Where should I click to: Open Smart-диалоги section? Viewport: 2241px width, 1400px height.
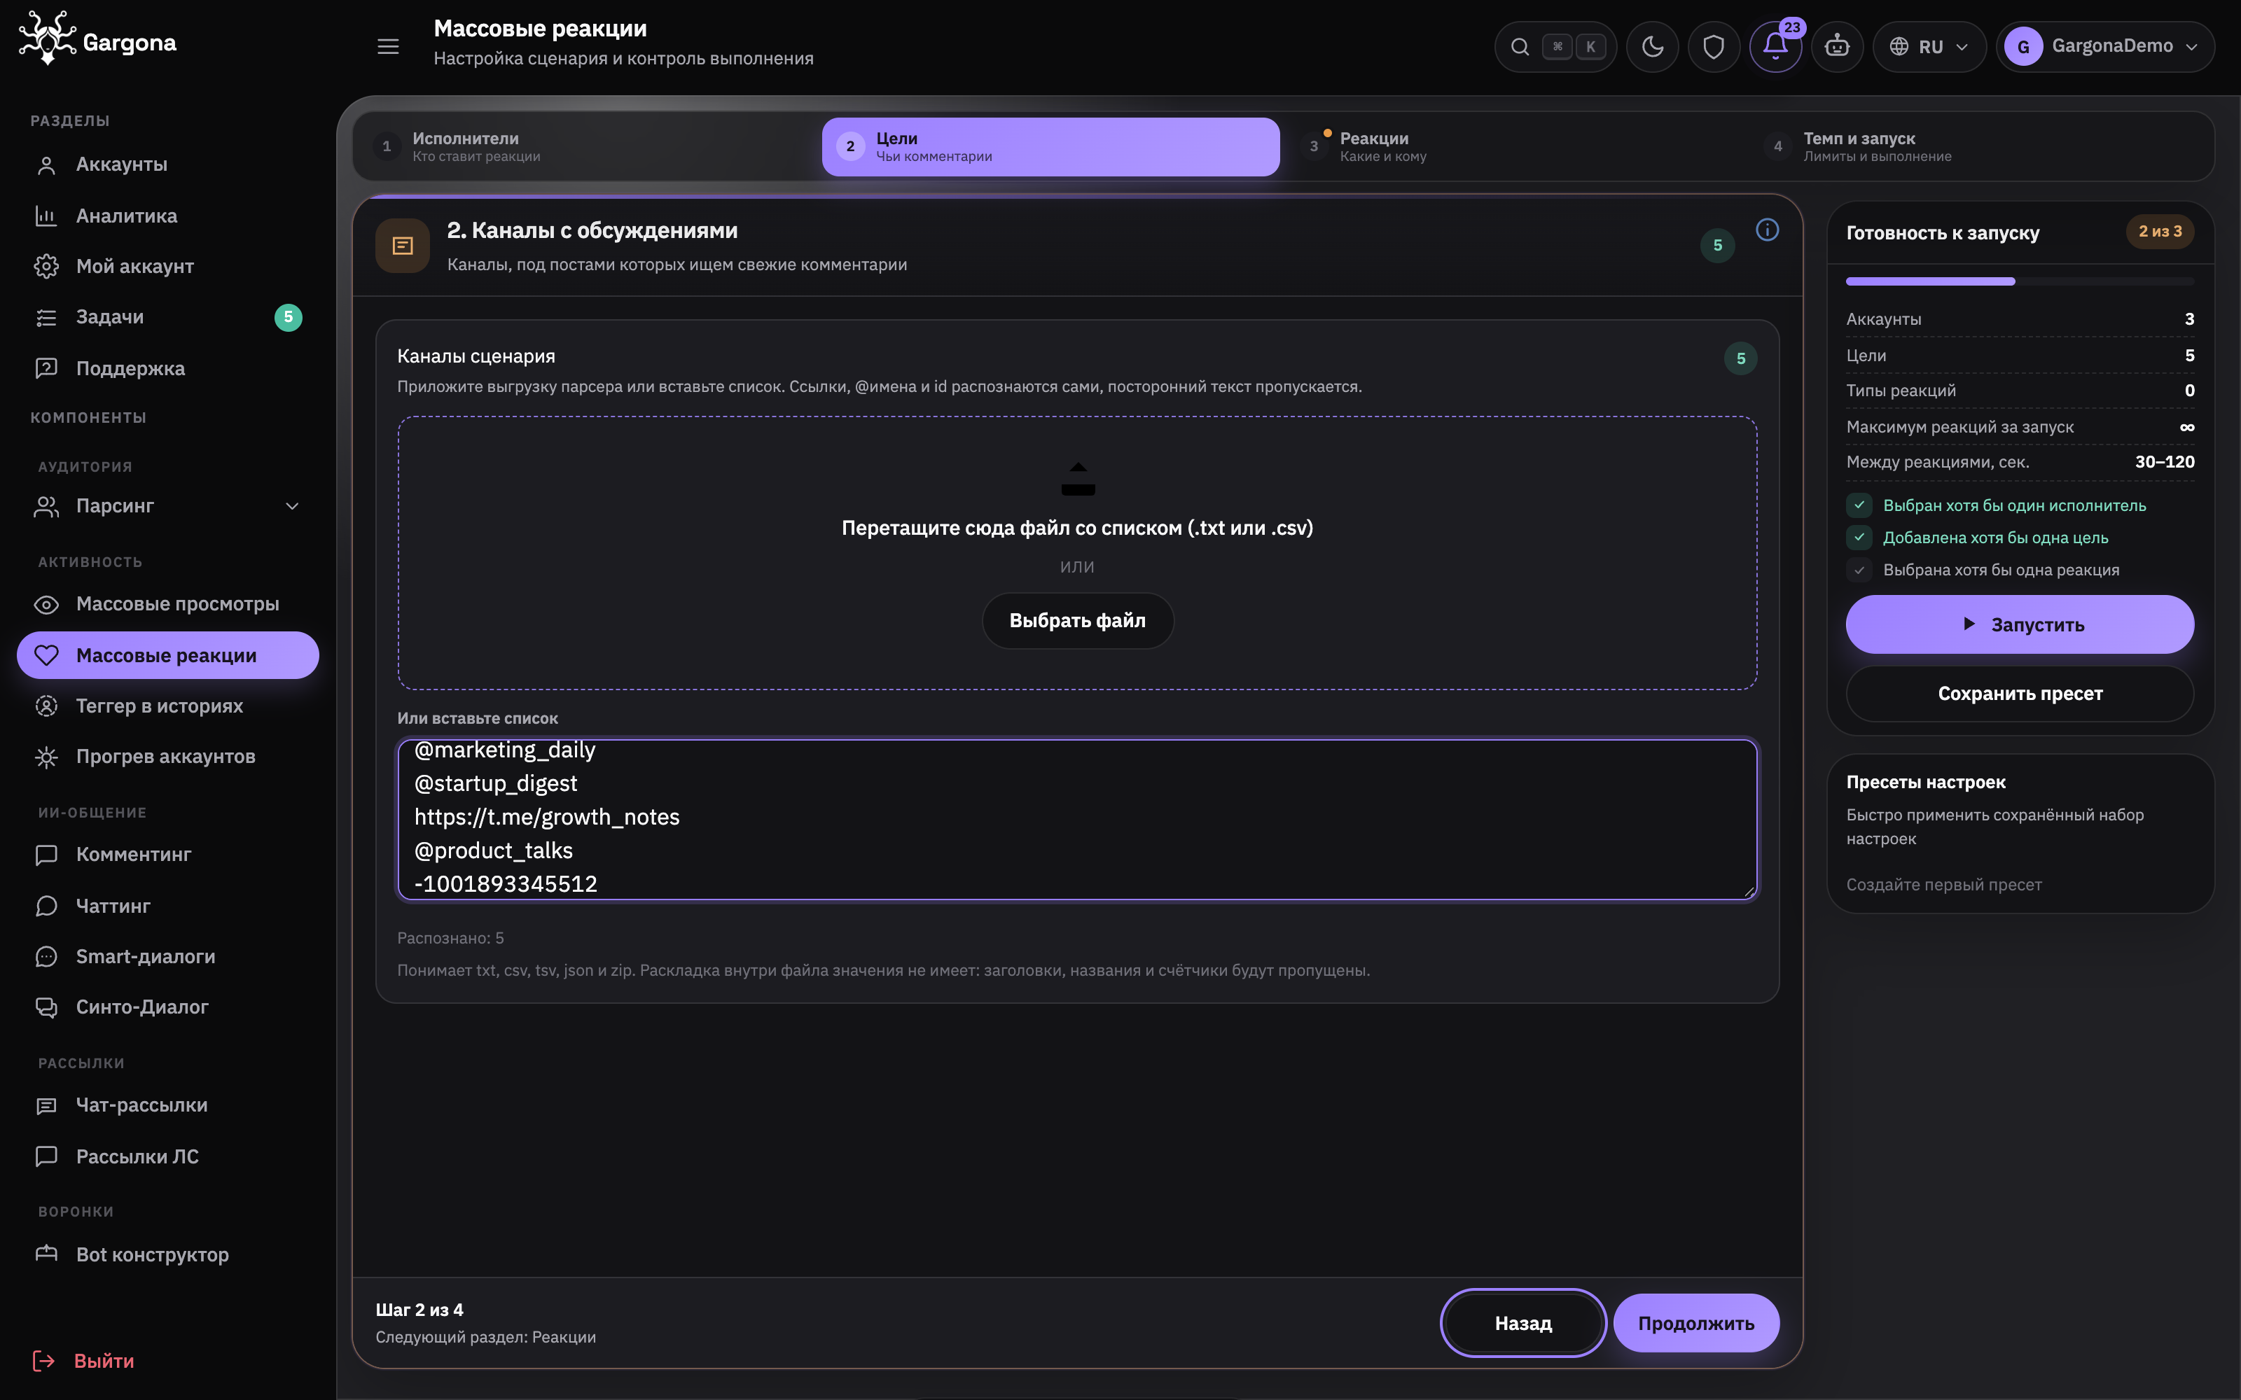167,956
